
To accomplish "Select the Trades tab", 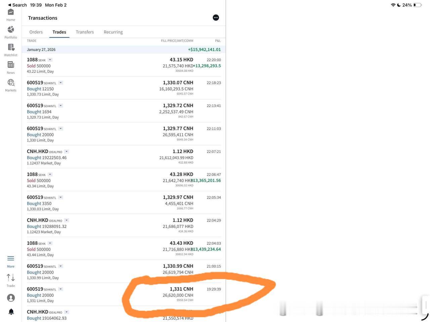I will pos(59,32).
